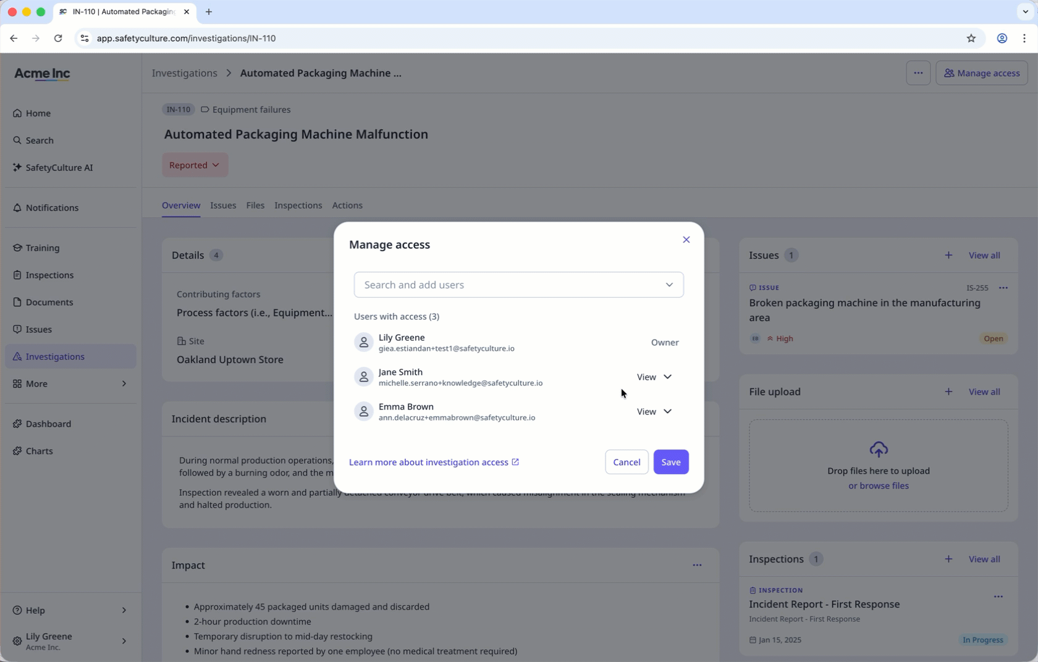
Task: Open a new browser tab
Action: click(209, 12)
